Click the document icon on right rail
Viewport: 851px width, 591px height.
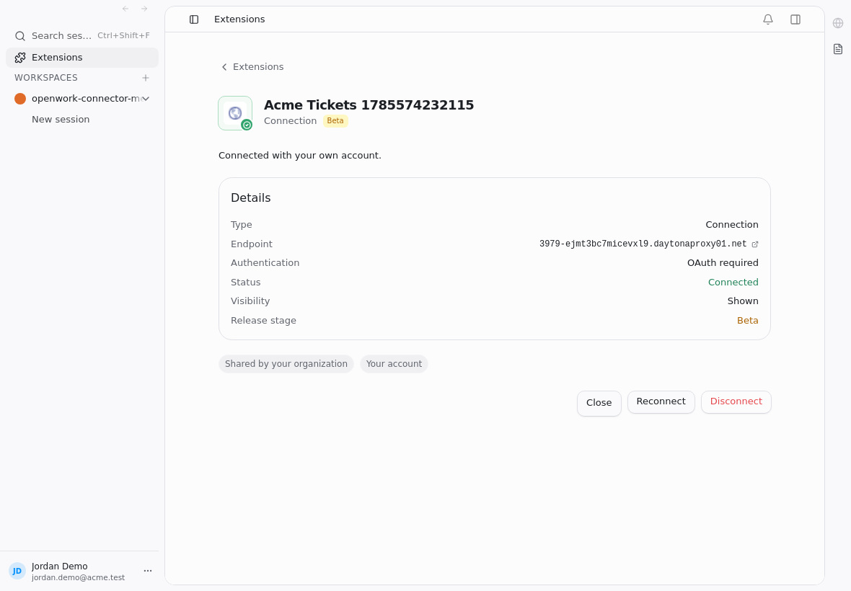838,49
